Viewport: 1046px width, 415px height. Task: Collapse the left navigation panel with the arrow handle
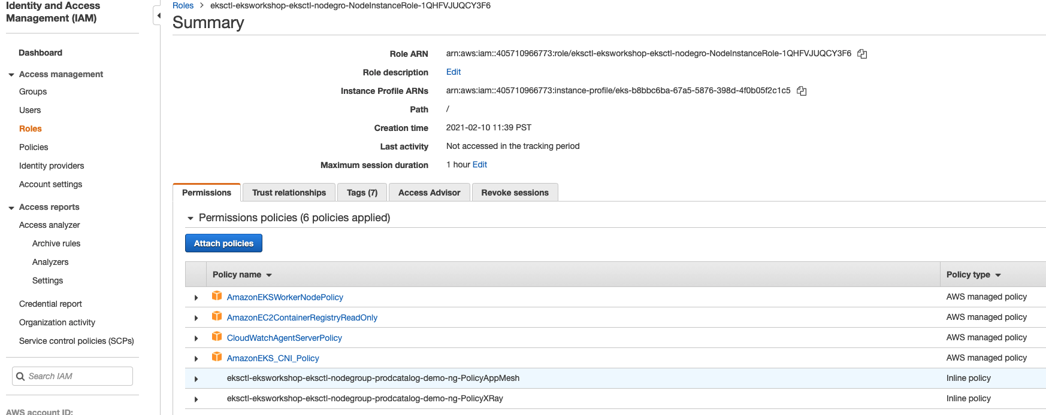(x=158, y=16)
